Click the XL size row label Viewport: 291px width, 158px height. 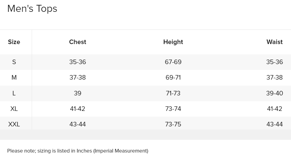14,109
